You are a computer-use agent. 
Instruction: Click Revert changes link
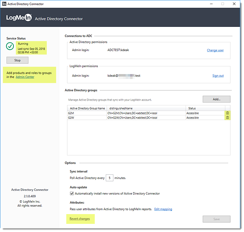tap(80, 219)
